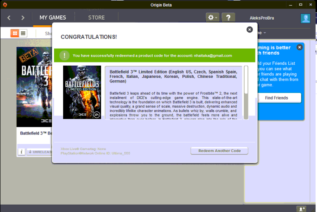
Task: Open the profile avatar icon
Action: click(x=305, y=18)
